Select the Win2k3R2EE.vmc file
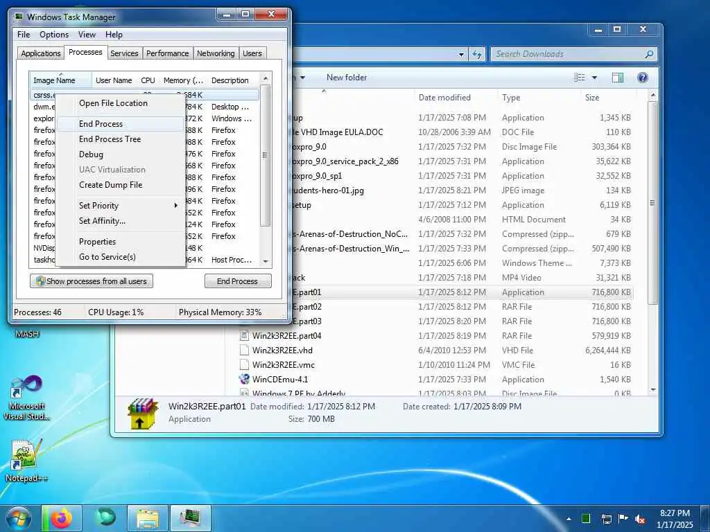710x532 pixels. click(284, 364)
